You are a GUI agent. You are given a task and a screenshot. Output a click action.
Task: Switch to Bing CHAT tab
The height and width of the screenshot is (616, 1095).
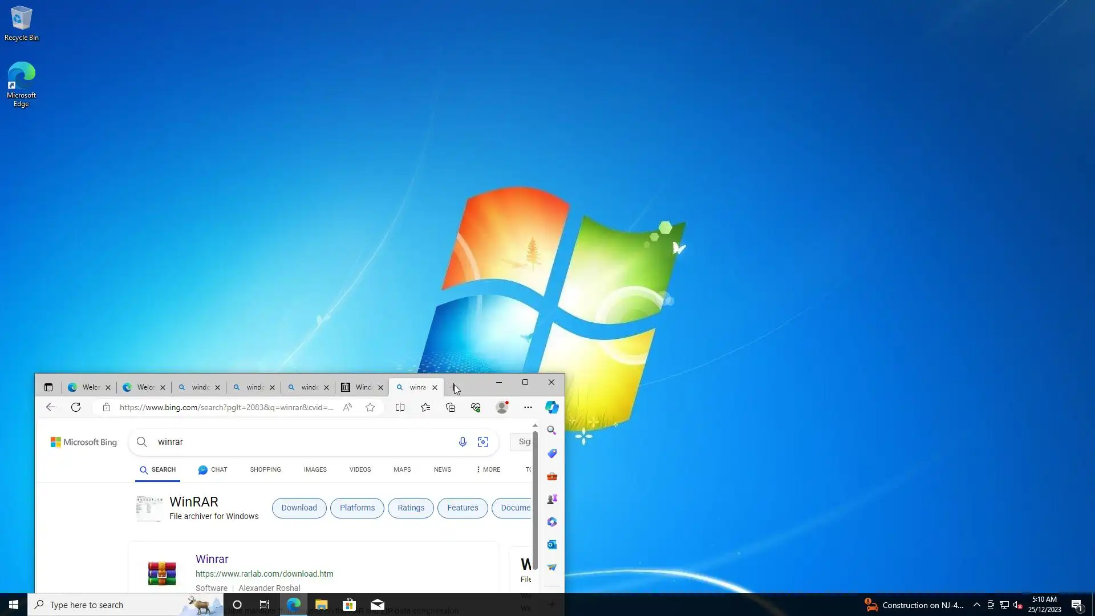[x=213, y=469]
